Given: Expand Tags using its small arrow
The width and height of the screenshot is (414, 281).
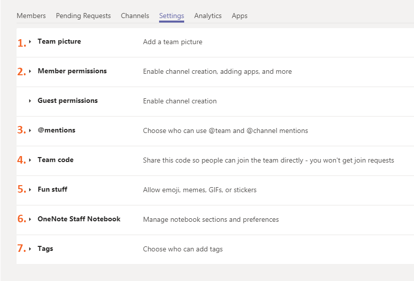Looking at the screenshot, I should (x=30, y=249).
